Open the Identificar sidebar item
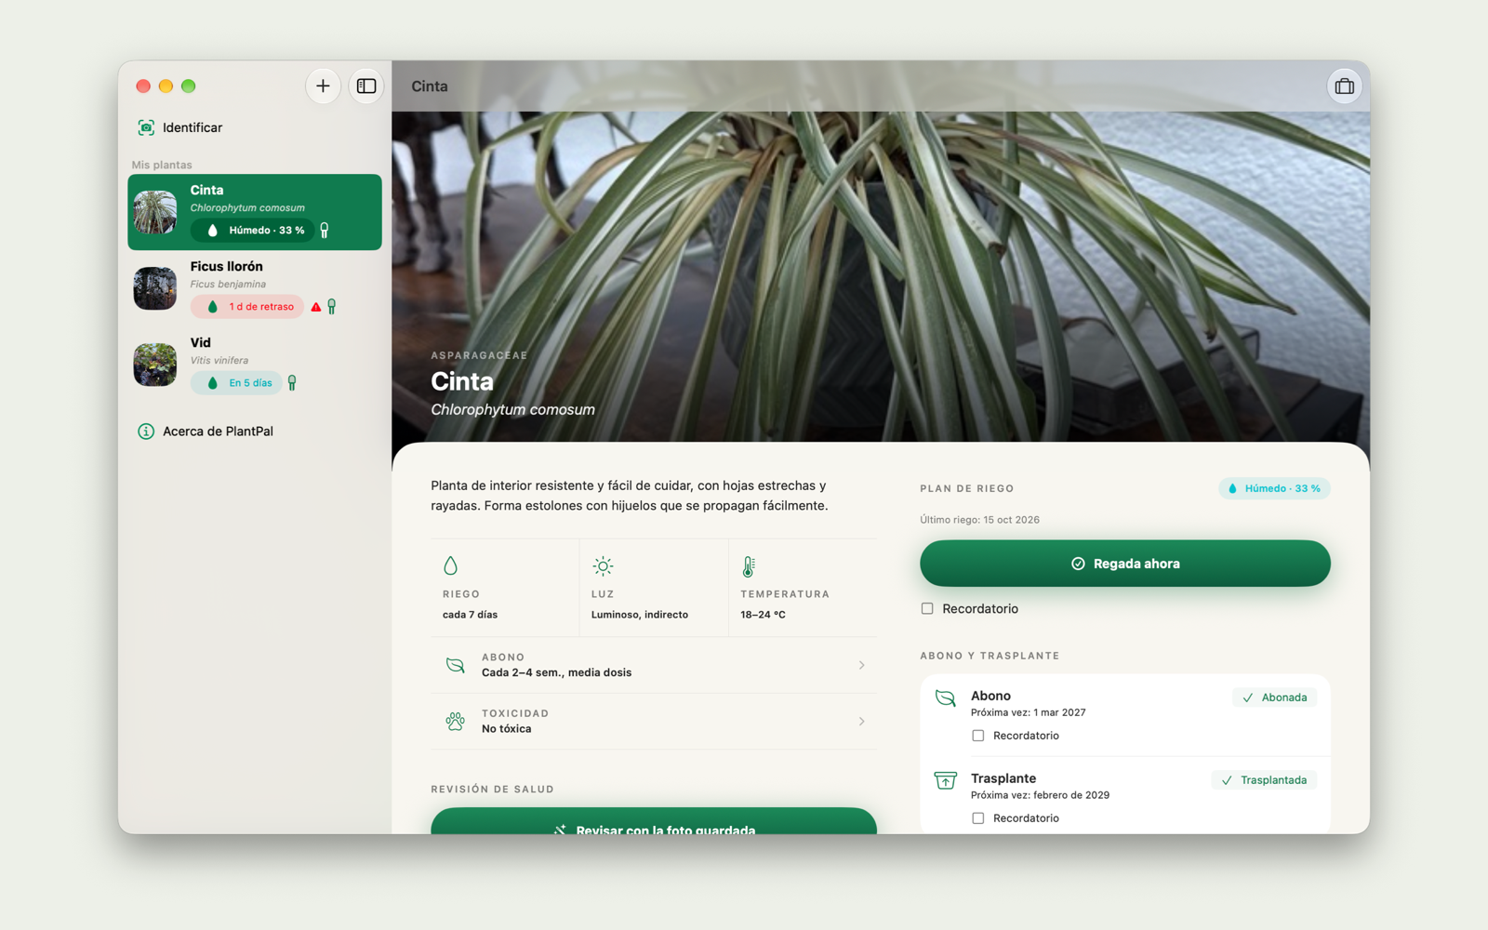This screenshot has width=1488, height=930. coord(255,127)
